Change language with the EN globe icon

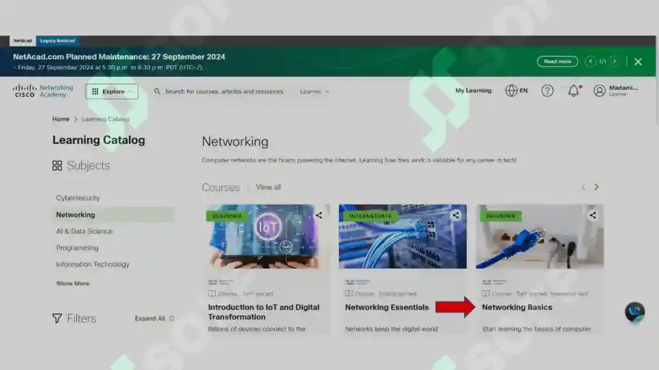[x=516, y=90]
